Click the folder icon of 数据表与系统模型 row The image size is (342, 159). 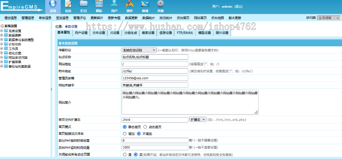(x=6, y=39)
